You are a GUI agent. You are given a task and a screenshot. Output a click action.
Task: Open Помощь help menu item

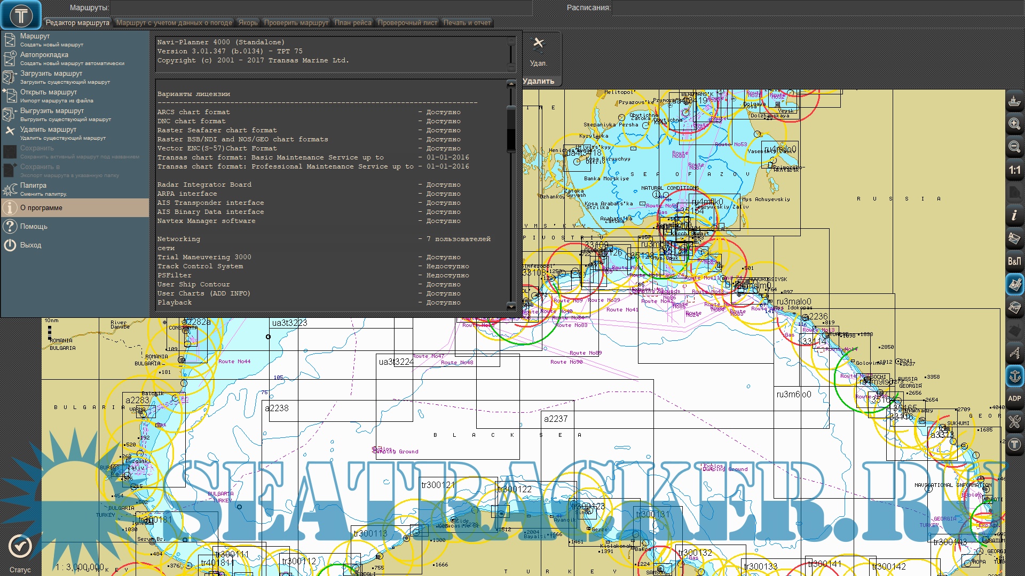click(34, 227)
